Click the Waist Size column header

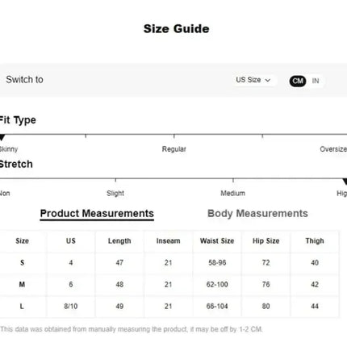[x=217, y=241]
